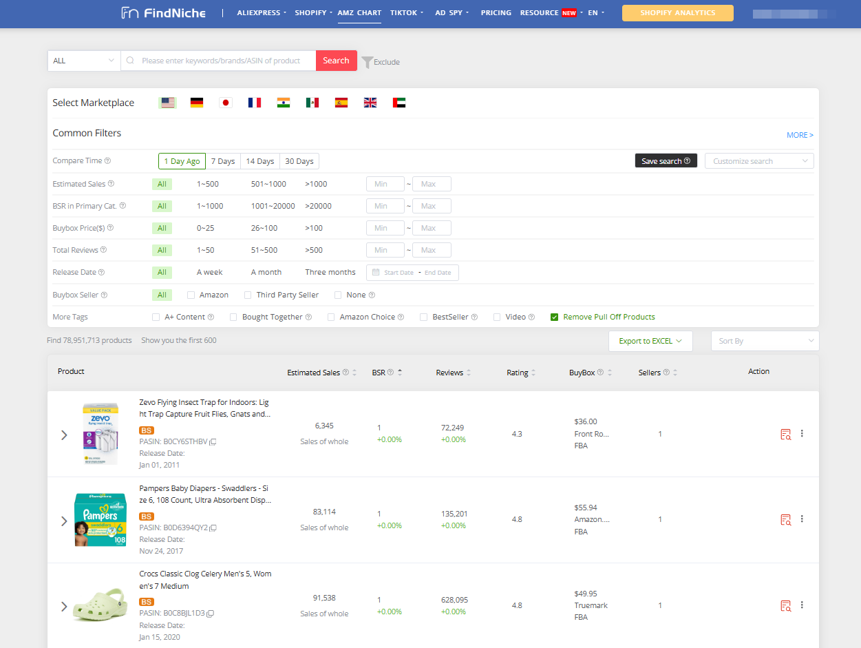Screen dimensions: 861x648
Task: Select the Germany marketplace flag
Action: click(197, 103)
